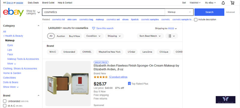Click the cosmetics search input field
240x108 pixels.
(103, 12)
